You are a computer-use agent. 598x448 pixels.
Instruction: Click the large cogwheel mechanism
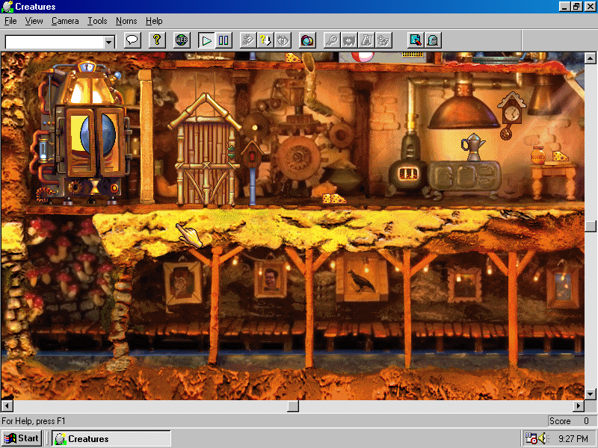(298, 157)
